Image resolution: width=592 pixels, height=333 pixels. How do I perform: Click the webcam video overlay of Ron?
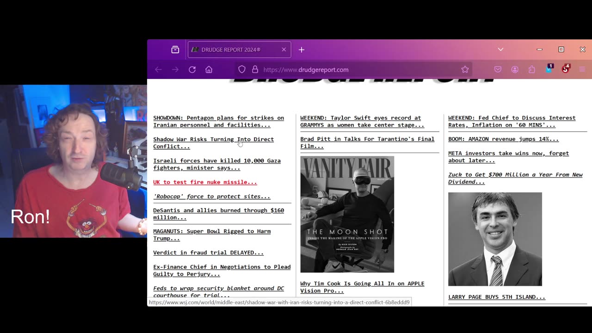(74, 161)
